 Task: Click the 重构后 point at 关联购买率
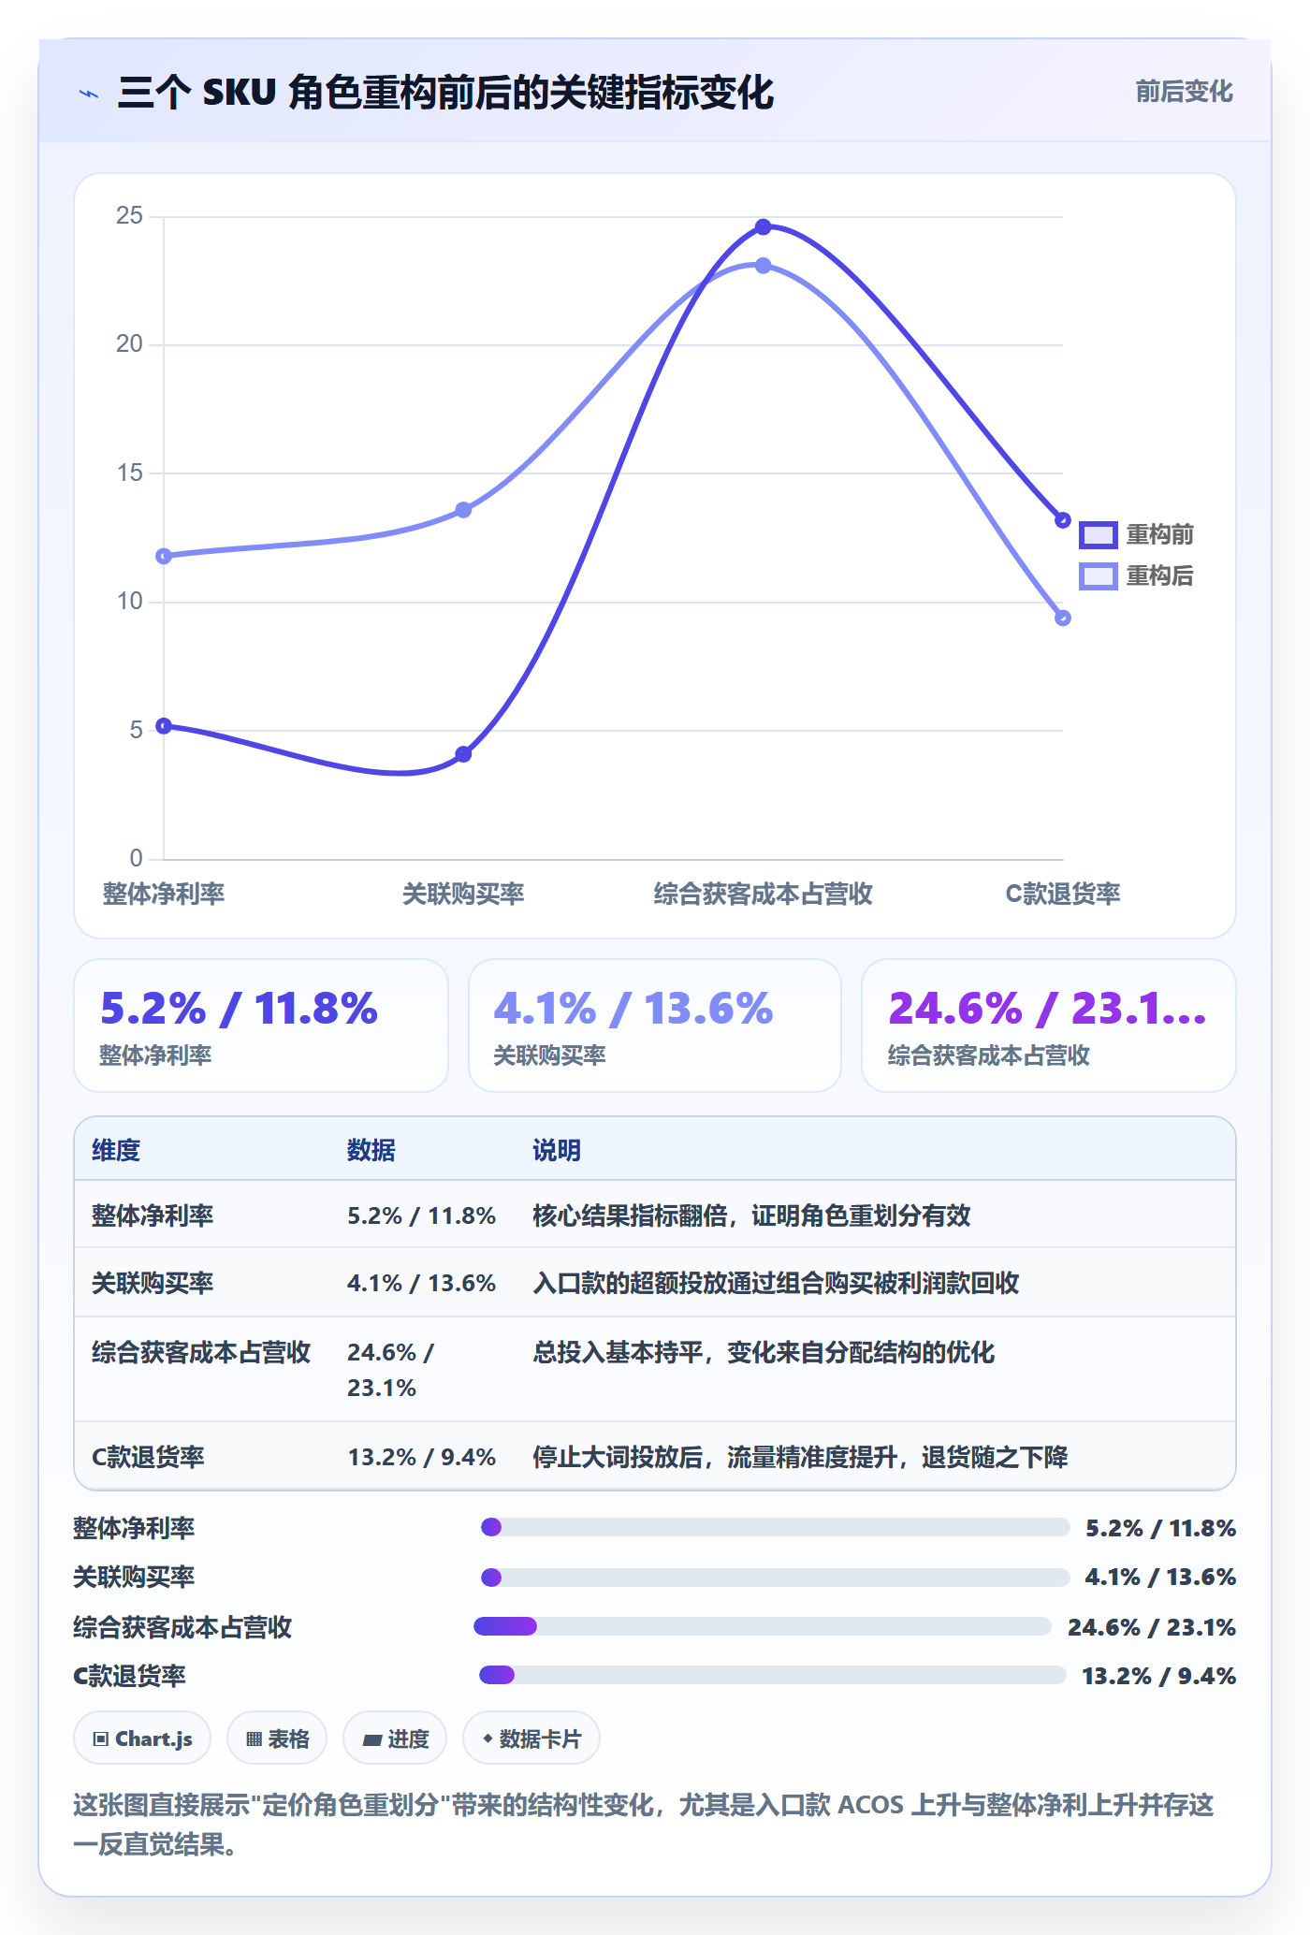coord(463,510)
